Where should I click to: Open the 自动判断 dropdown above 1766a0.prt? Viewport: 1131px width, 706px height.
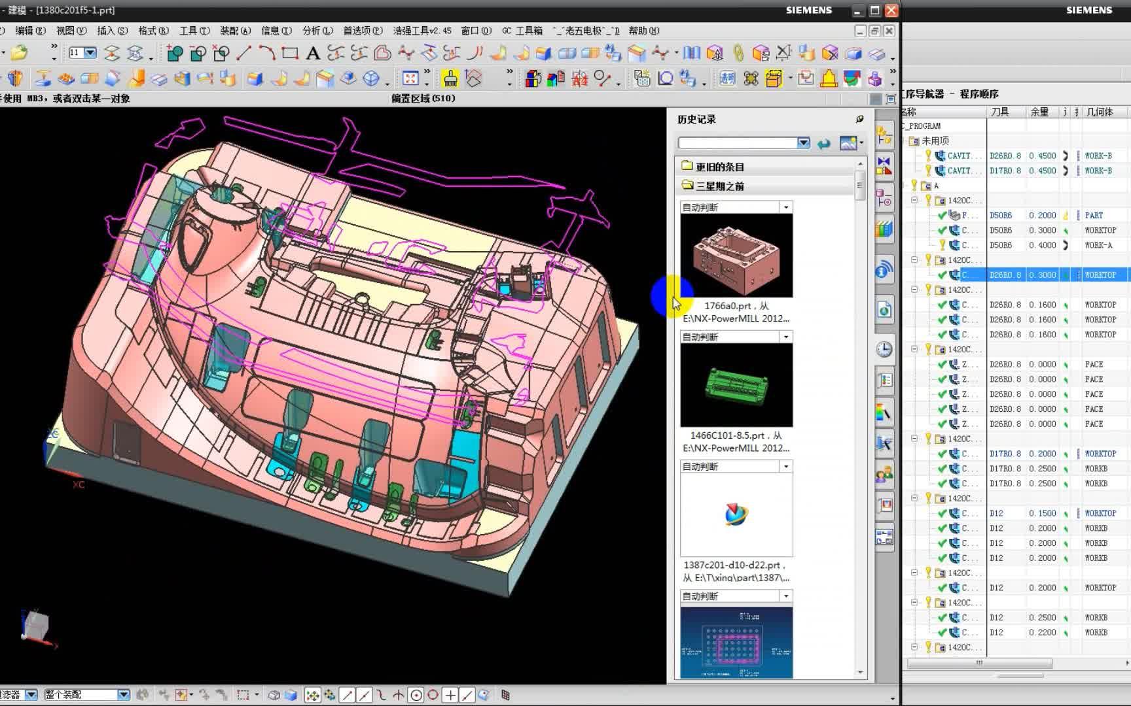coord(786,207)
